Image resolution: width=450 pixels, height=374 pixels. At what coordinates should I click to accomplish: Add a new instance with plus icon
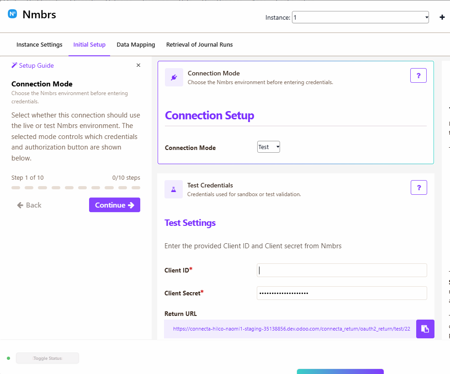pos(442,17)
